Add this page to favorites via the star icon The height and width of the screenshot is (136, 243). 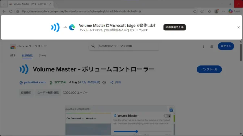[x=195, y=12]
